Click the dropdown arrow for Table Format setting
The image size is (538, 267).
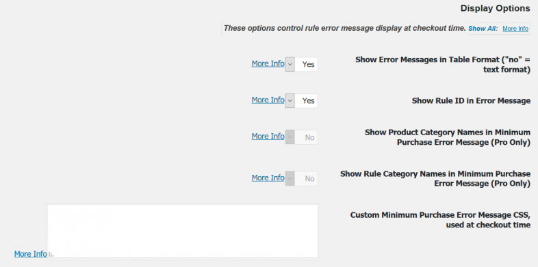coord(290,64)
